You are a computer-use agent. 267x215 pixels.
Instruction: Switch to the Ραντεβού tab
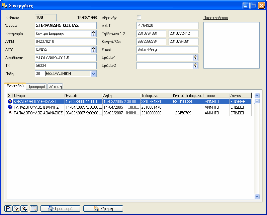[15, 86]
